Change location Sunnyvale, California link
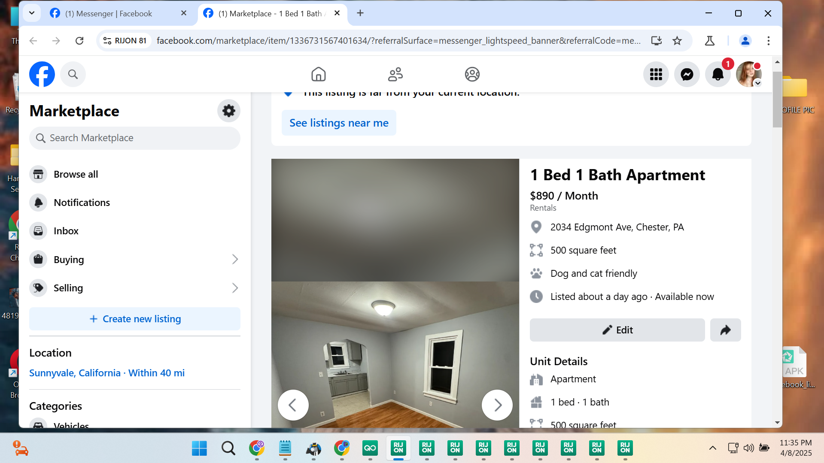This screenshot has height=463, width=824. (107, 373)
